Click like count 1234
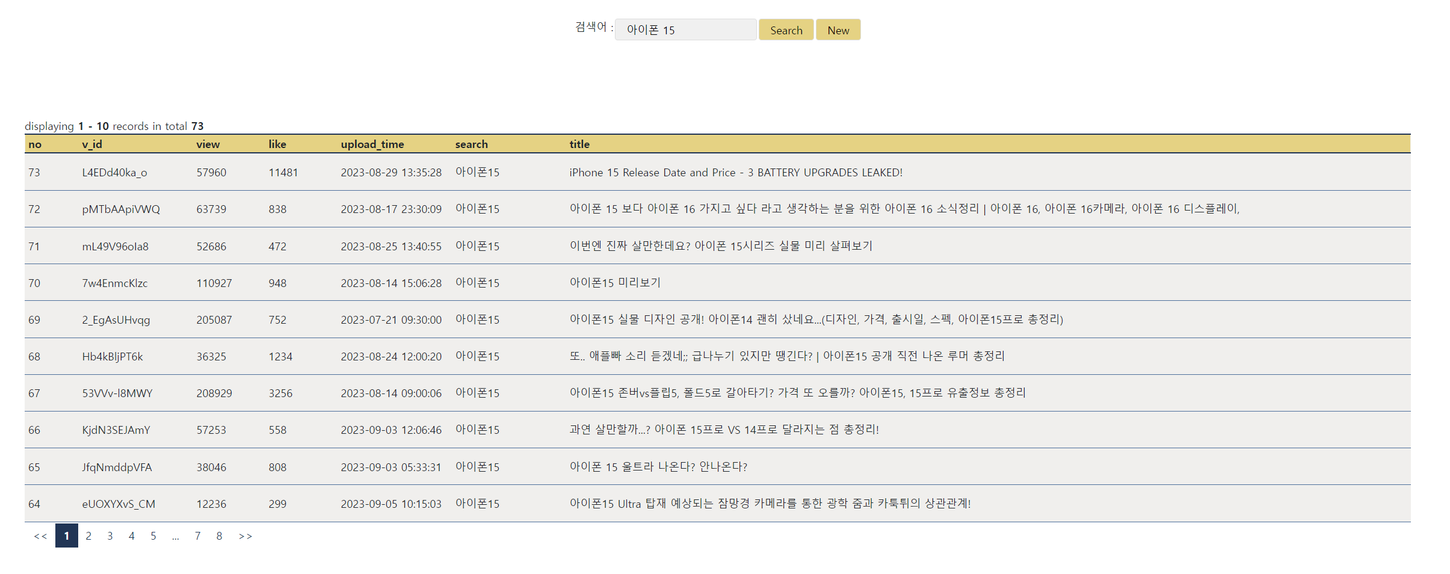Image resolution: width=1450 pixels, height=574 pixels. coord(280,357)
